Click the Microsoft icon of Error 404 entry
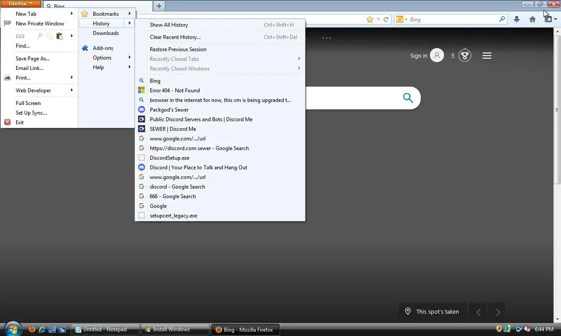The height and width of the screenshot is (336, 561). coord(142,91)
